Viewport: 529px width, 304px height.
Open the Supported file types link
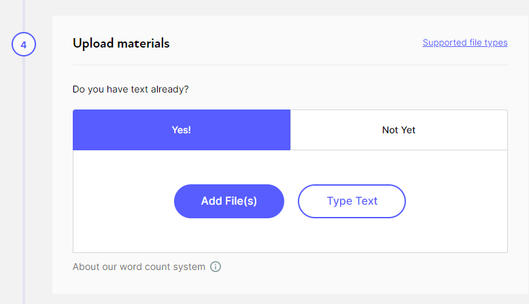pos(465,43)
